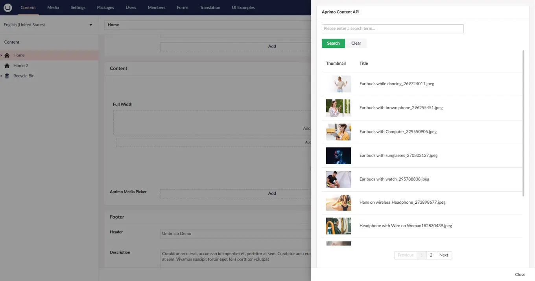Screen dimensions: 535x281
Task: Click inside the search term input field
Action: [x=392, y=28]
